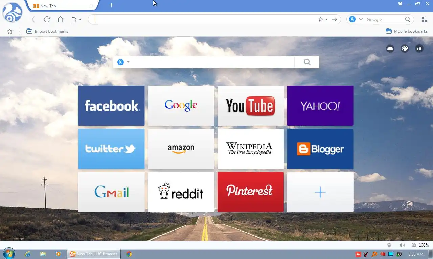Viewport: 433px width, 259px height.
Task: Open the reddit speed dial tile
Action: [x=181, y=192]
